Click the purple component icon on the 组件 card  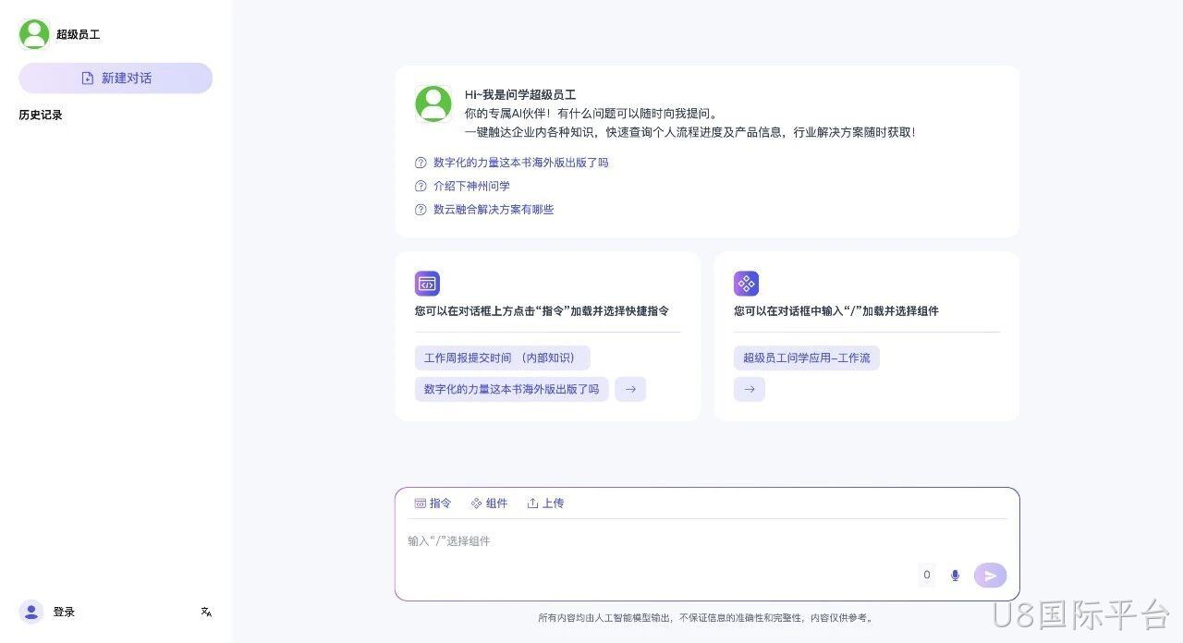tap(746, 284)
